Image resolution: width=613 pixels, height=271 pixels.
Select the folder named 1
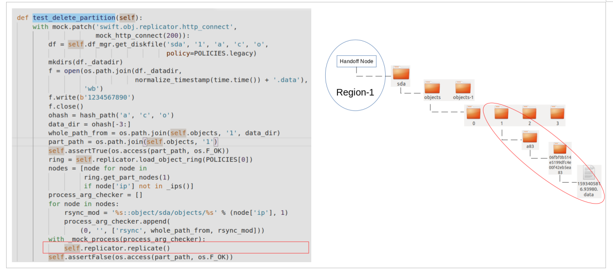pyautogui.click(x=501, y=113)
